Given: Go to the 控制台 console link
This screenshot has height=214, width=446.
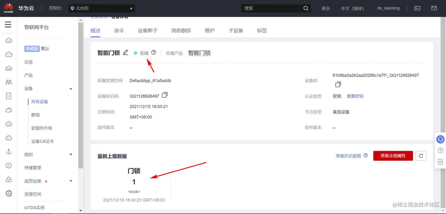Looking at the screenshot, I should coord(55,8).
